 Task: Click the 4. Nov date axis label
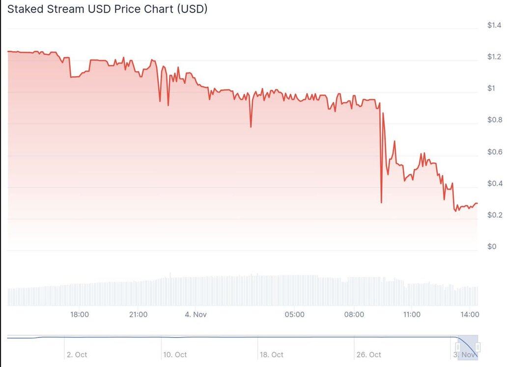(x=196, y=314)
